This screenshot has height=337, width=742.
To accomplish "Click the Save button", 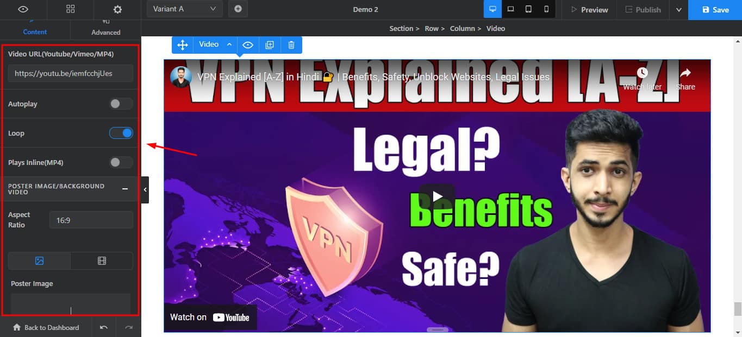I will (x=715, y=10).
